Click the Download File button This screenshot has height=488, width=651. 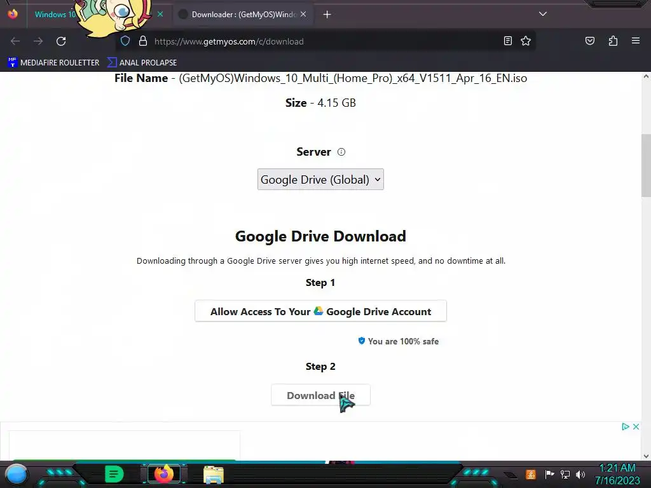[320, 395]
